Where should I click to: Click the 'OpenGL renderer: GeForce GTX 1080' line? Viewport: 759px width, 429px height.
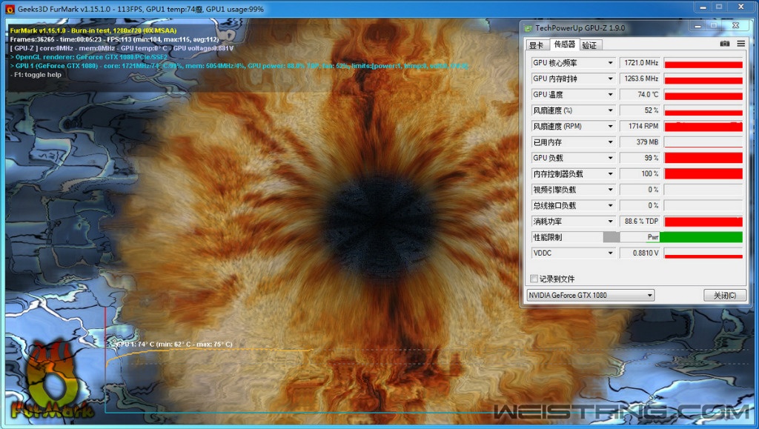89,57
